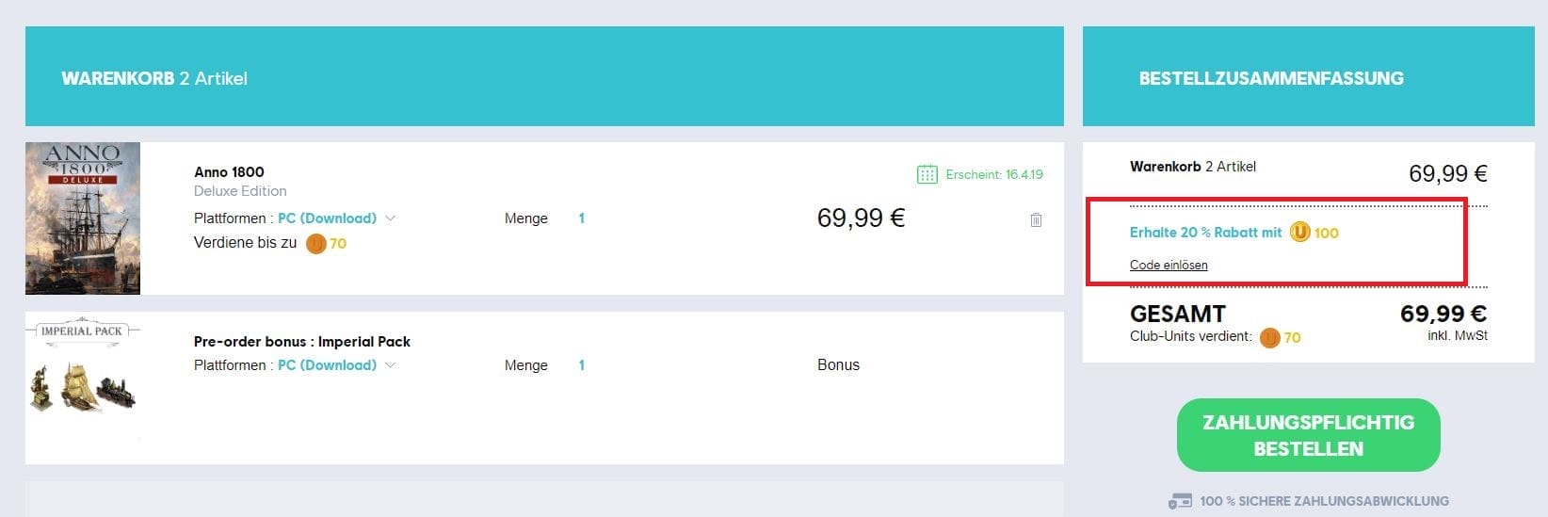Click the Anno 1800 product title

pos(229,171)
